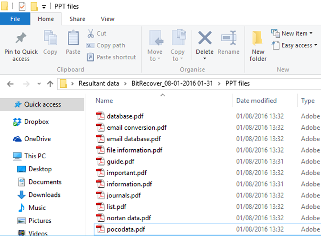Select the file list.pdf
This screenshot has height=236, width=321.
tap(116, 206)
